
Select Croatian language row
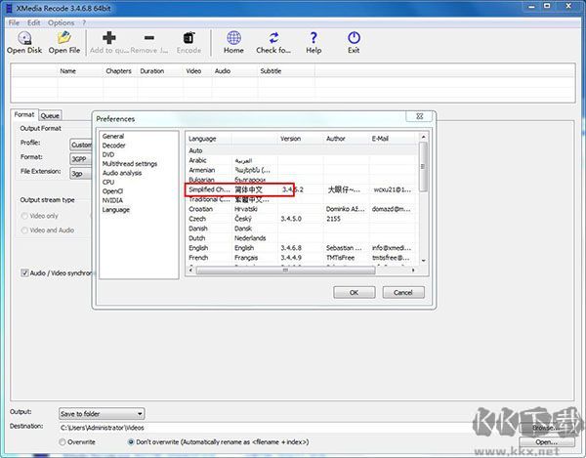point(302,209)
